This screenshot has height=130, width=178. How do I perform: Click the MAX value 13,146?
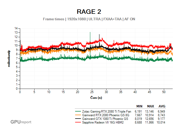click(x=149, y=112)
